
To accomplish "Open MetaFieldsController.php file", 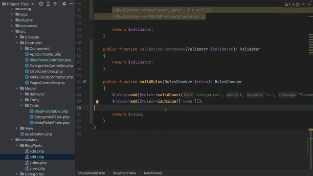I will point(51,77).
